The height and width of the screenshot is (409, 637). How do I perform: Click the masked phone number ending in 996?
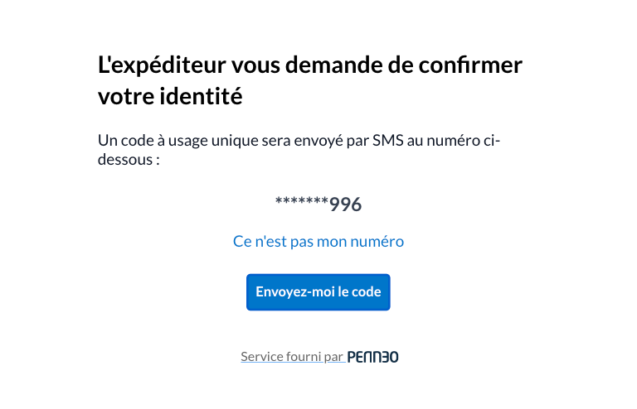point(318,204)
